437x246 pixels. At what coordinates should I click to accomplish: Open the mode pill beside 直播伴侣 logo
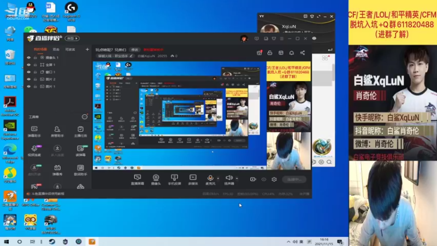tap(72, 38)
